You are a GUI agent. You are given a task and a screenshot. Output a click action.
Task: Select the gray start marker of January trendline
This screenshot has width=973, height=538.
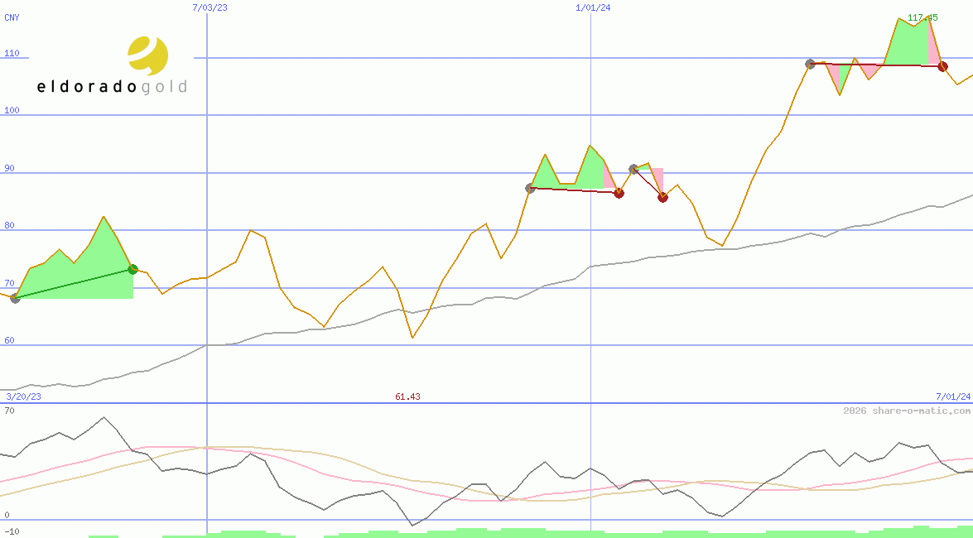529,188
